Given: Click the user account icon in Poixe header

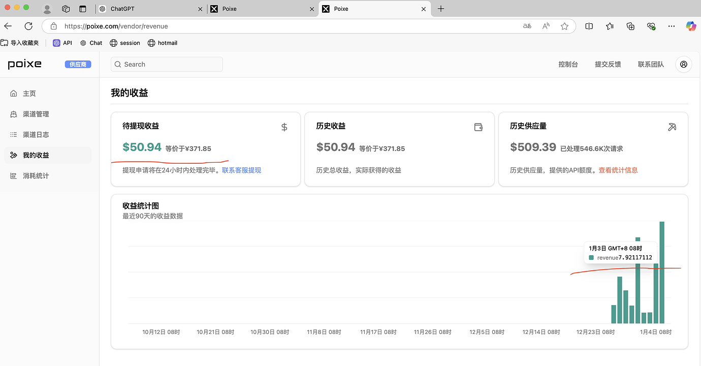Looking at the screenshot, I should click(684, 64).
